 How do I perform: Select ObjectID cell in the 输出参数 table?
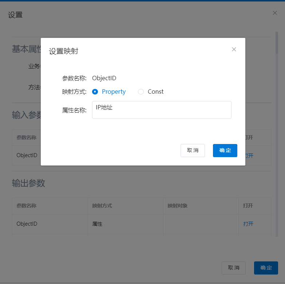(27, 224)
